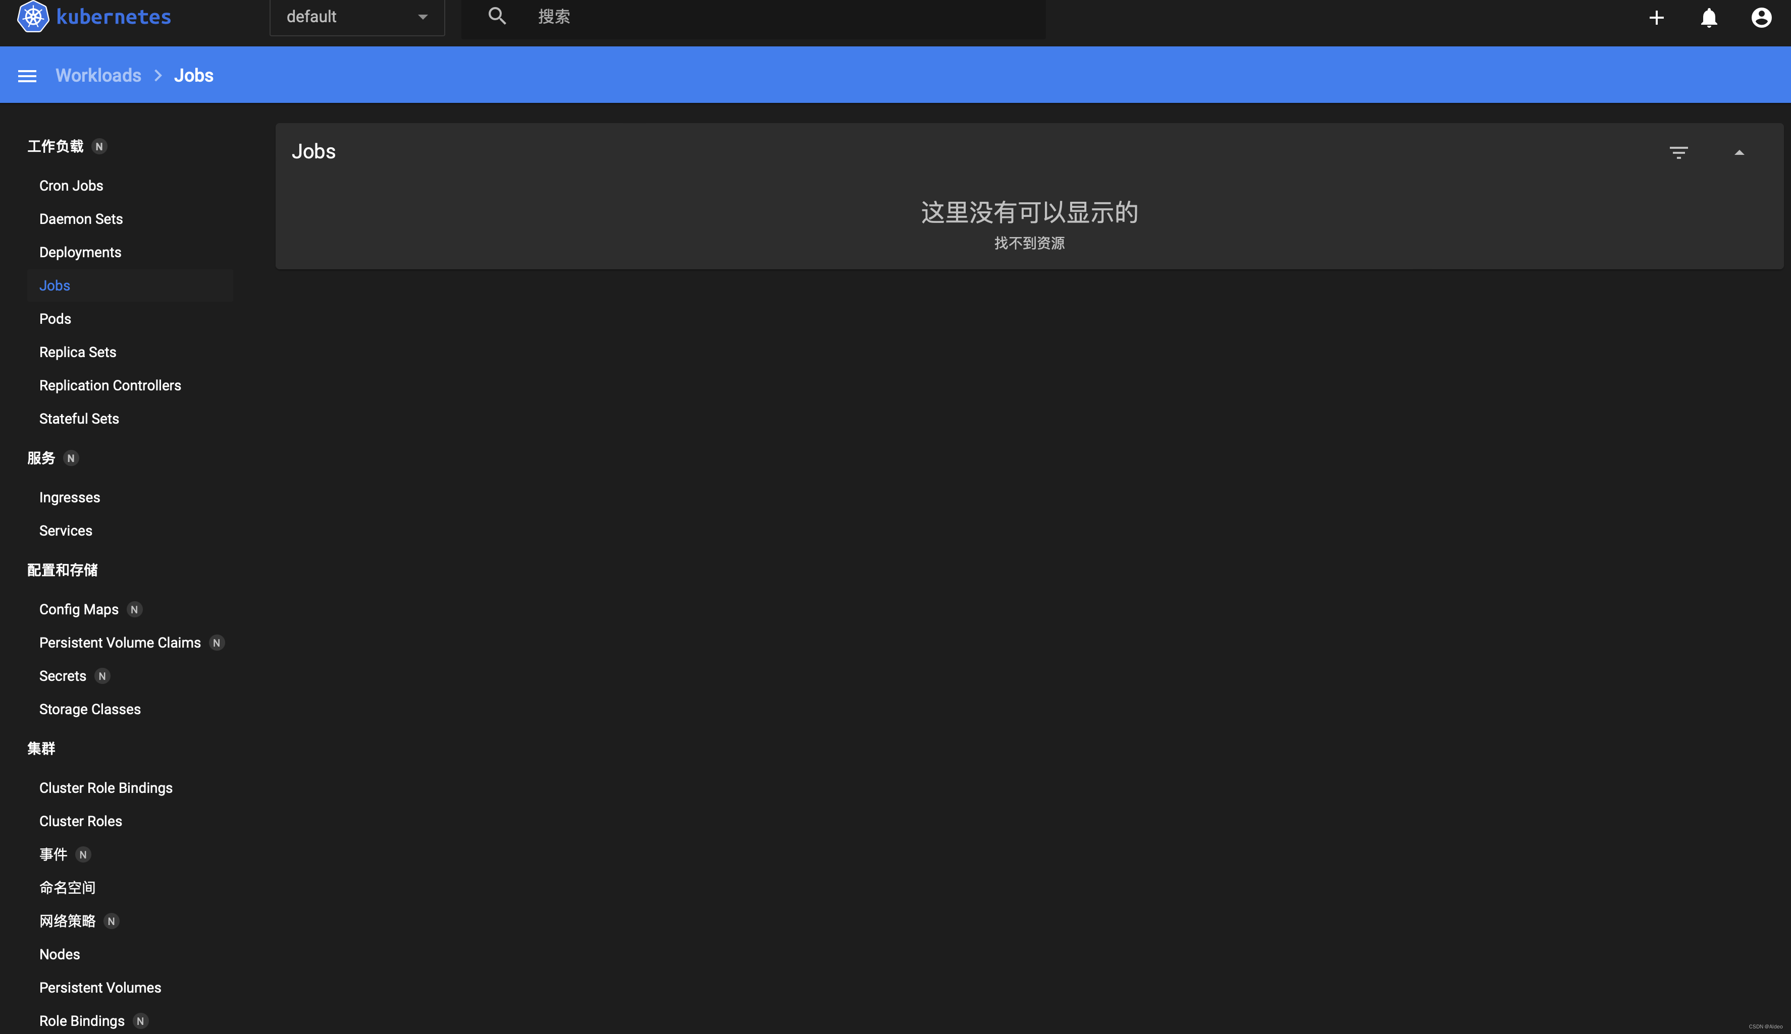
Task: Collapse the Jobs card with arrow
Action: 1739,152
